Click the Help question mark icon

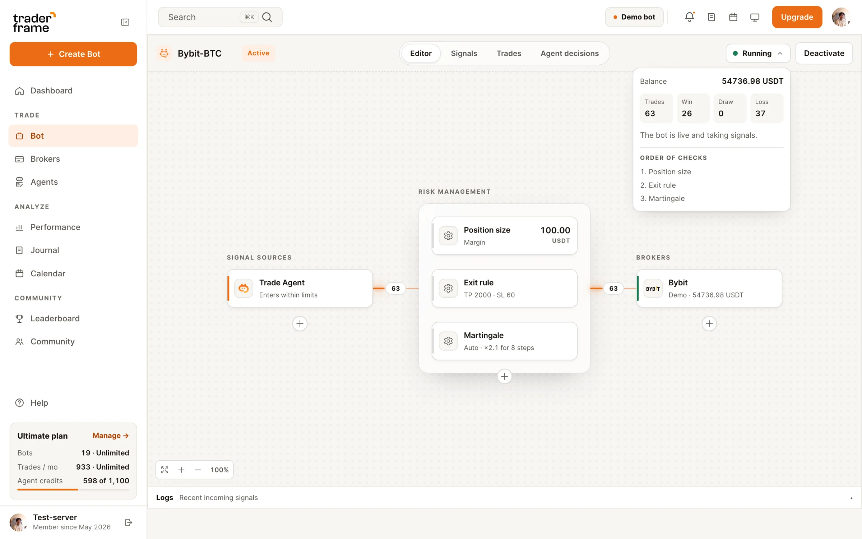19,403
